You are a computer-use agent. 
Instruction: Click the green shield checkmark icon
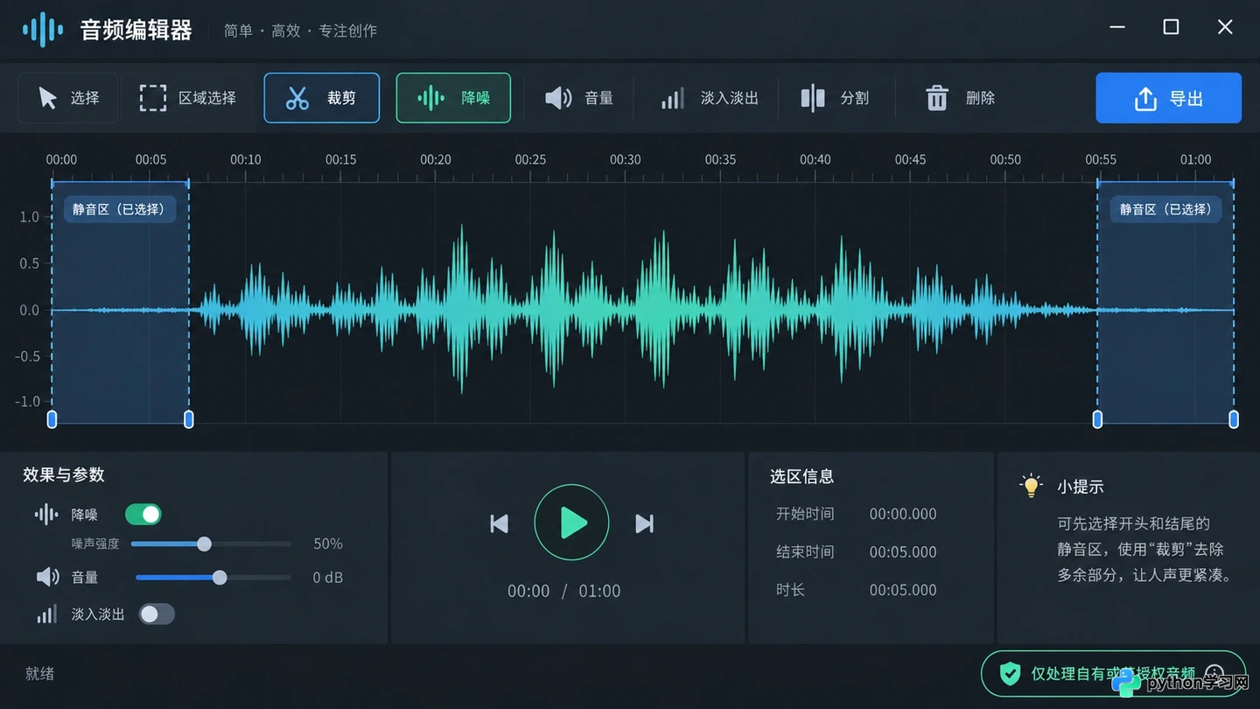1011,673
